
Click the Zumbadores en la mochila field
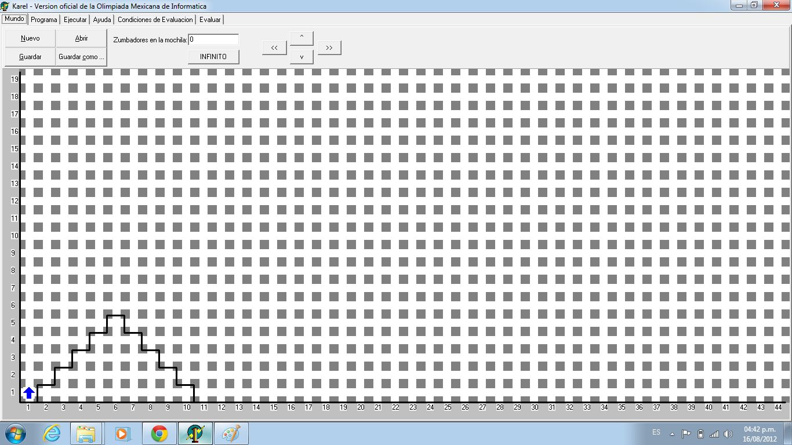click(x=213, y=39)
